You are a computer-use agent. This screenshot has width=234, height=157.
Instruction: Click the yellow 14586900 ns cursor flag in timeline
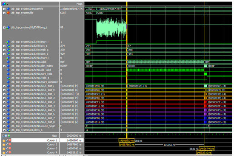pos(126,140)
